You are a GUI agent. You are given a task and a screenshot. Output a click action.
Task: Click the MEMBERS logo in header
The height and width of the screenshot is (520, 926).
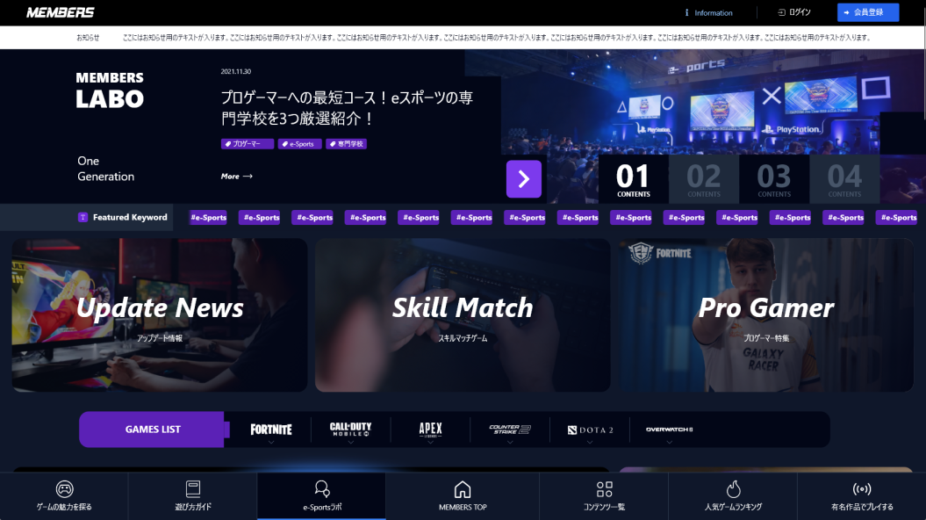click(x=61, y=12)
